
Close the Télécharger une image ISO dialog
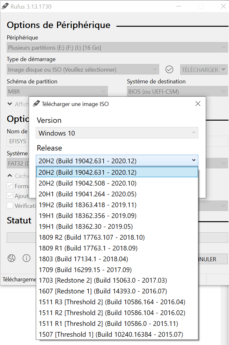(198, 104)
